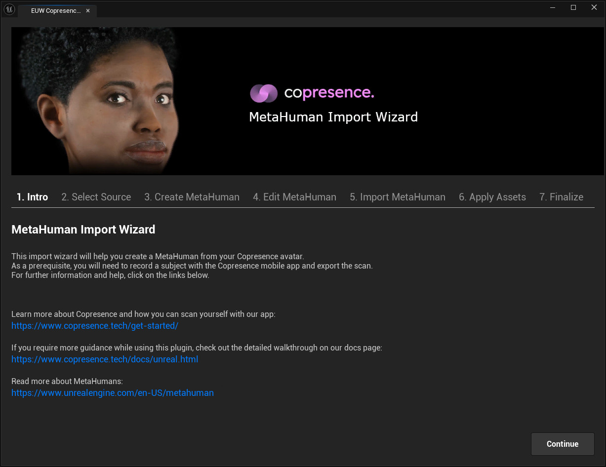Click the Unreal Engine logo icon

pyautogui.click(x=9, y=9)
